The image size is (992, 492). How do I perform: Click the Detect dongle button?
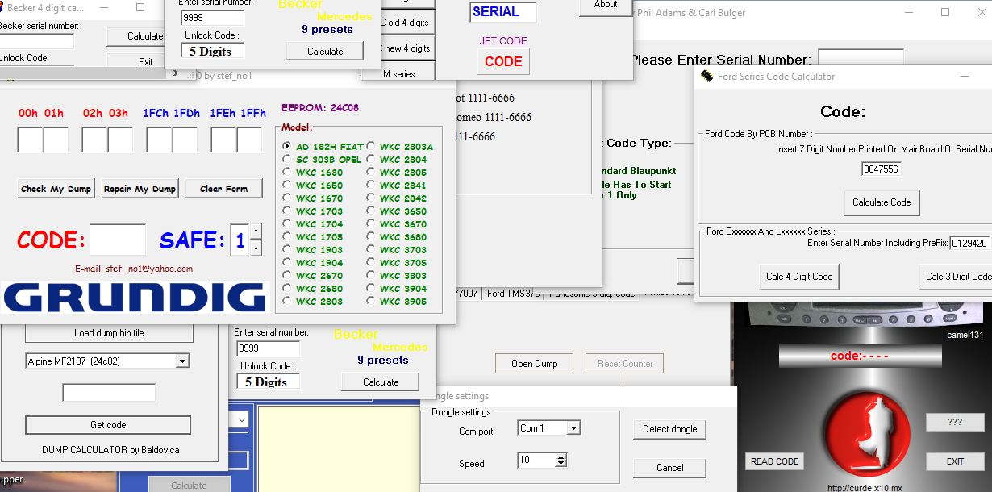click(669, 429)
